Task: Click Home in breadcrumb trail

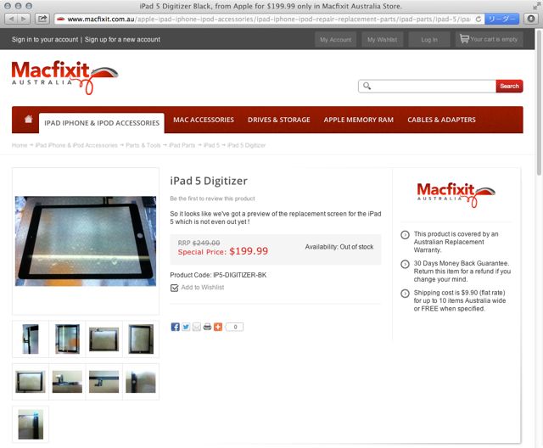Action: tap(20, 145)
